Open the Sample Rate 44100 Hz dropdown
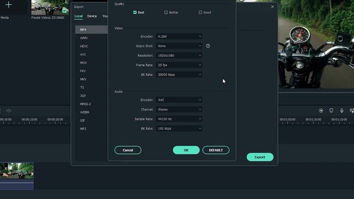Screen dimensions: 354x199 click(x=179, y=119)
